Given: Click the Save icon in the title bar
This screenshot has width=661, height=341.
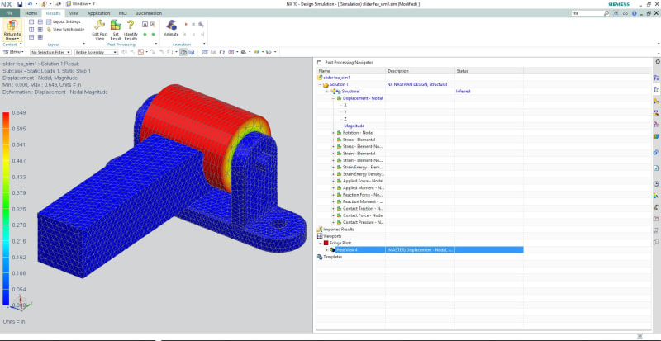Looking at the screenshot, I should pos(20,3).
